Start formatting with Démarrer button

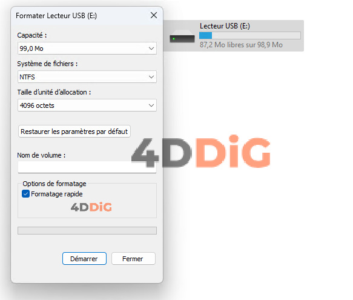(84, 259)
